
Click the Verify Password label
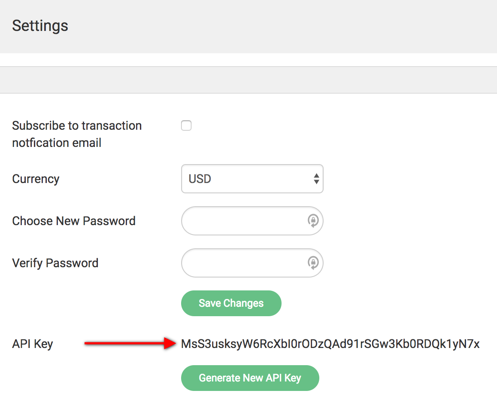coord(55,263)
